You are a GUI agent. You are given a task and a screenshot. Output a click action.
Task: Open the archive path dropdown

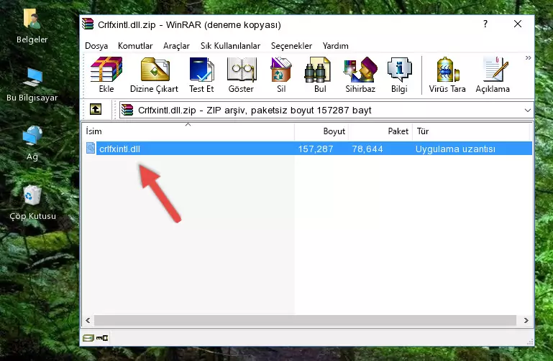527,110
